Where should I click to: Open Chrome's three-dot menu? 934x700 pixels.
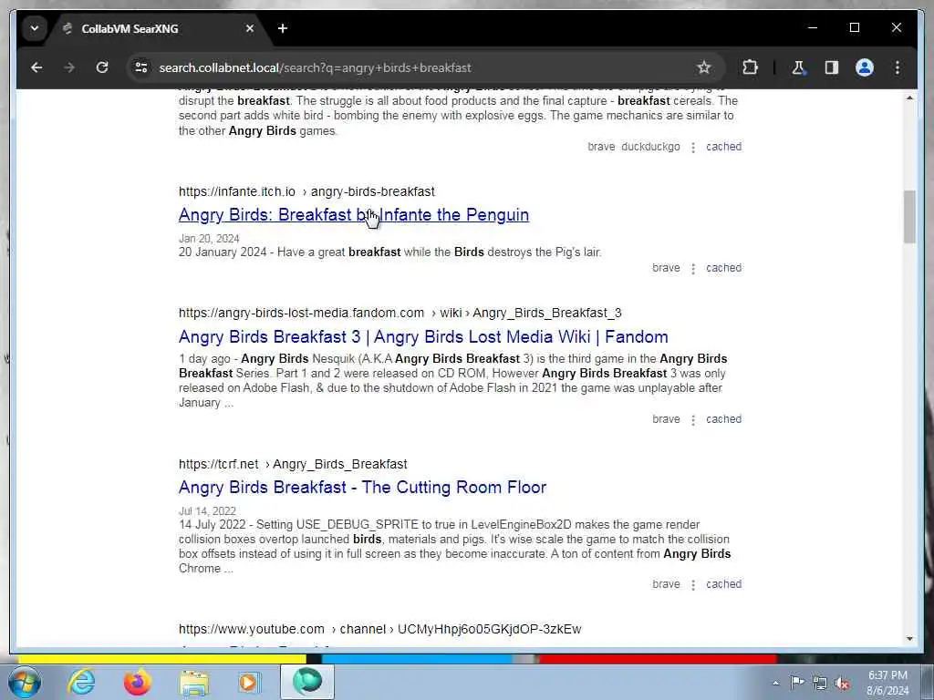(898, 67)
